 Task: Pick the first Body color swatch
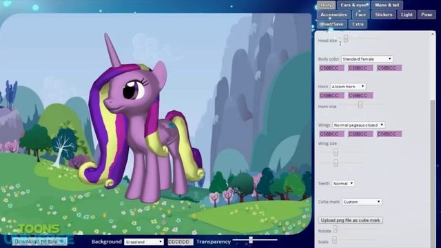coord(331,68)
